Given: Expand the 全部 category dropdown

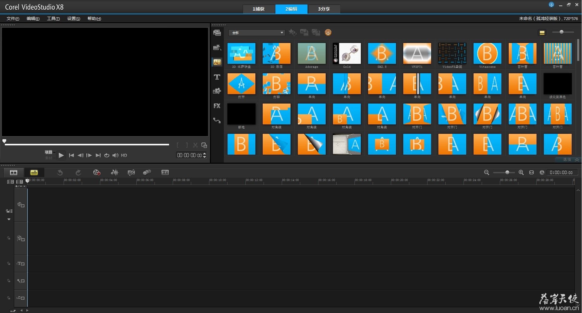Looking at the screenshot, I should click(x=257, y=33).
